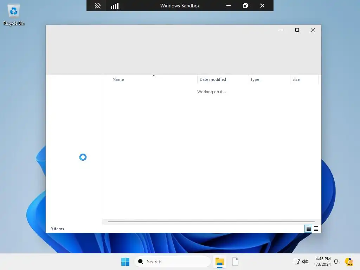Switch to Large icons view

pyautogui.click(x=316, y=229)
